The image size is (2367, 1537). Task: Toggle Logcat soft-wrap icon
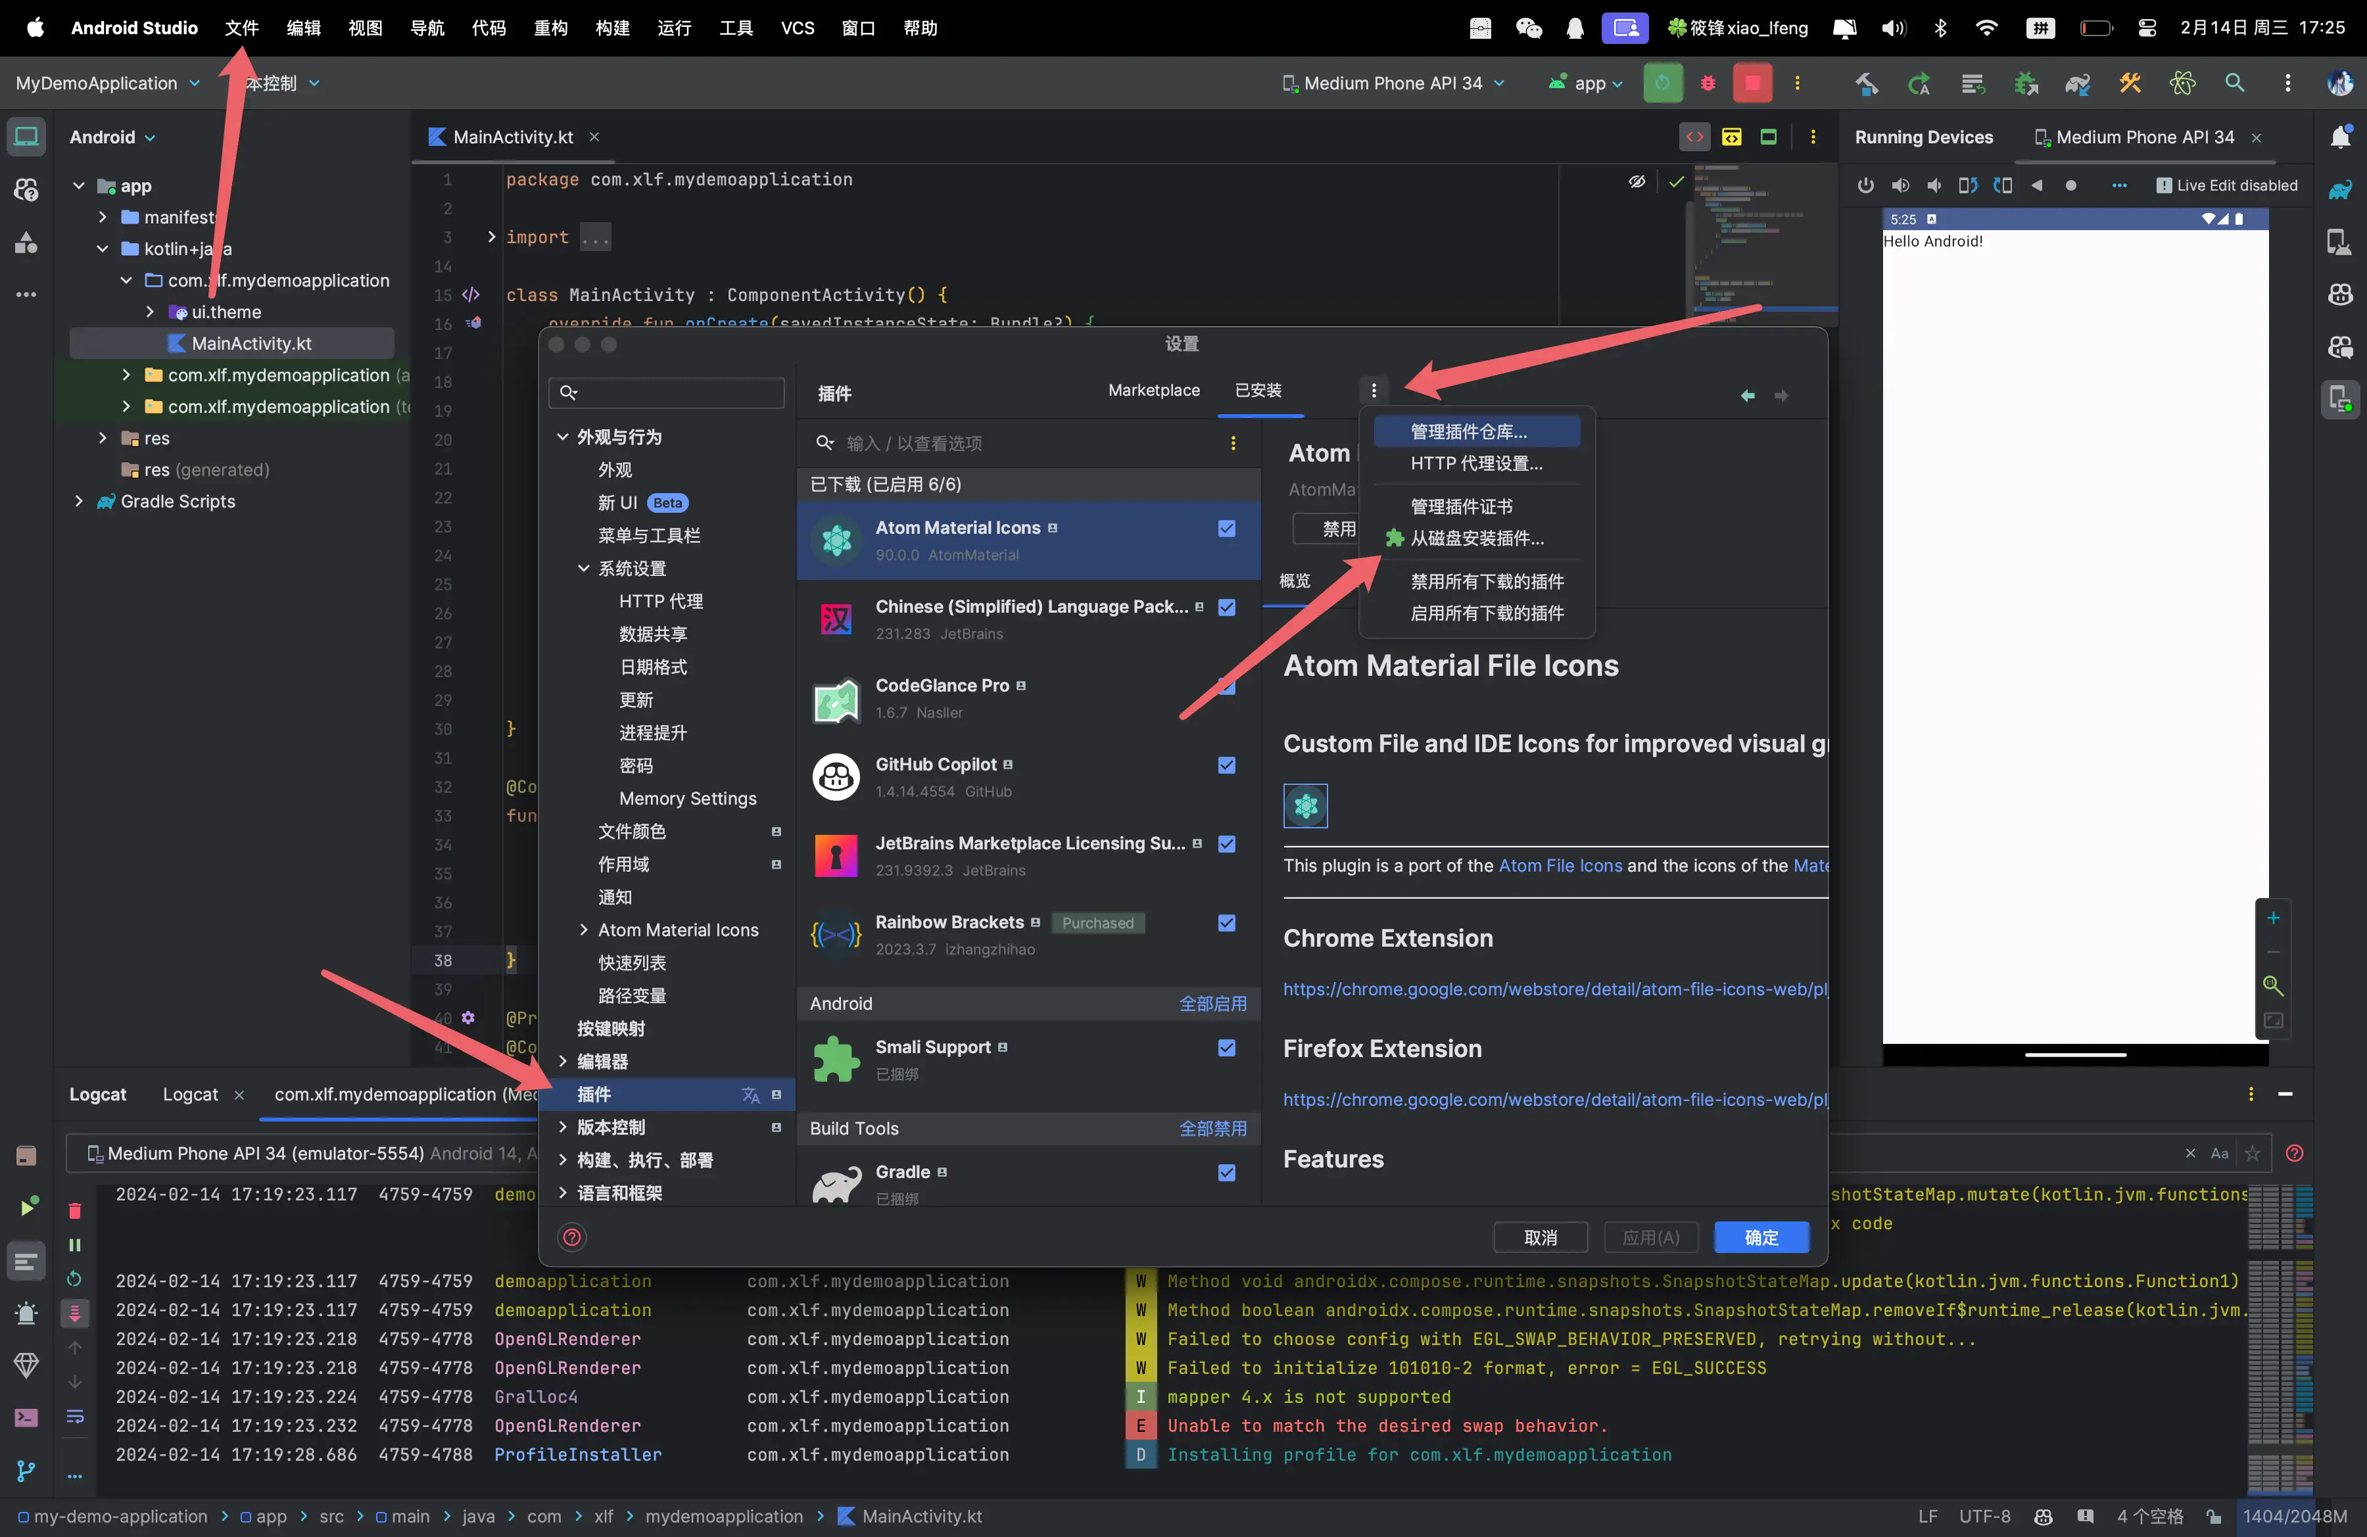[74, 1417]
